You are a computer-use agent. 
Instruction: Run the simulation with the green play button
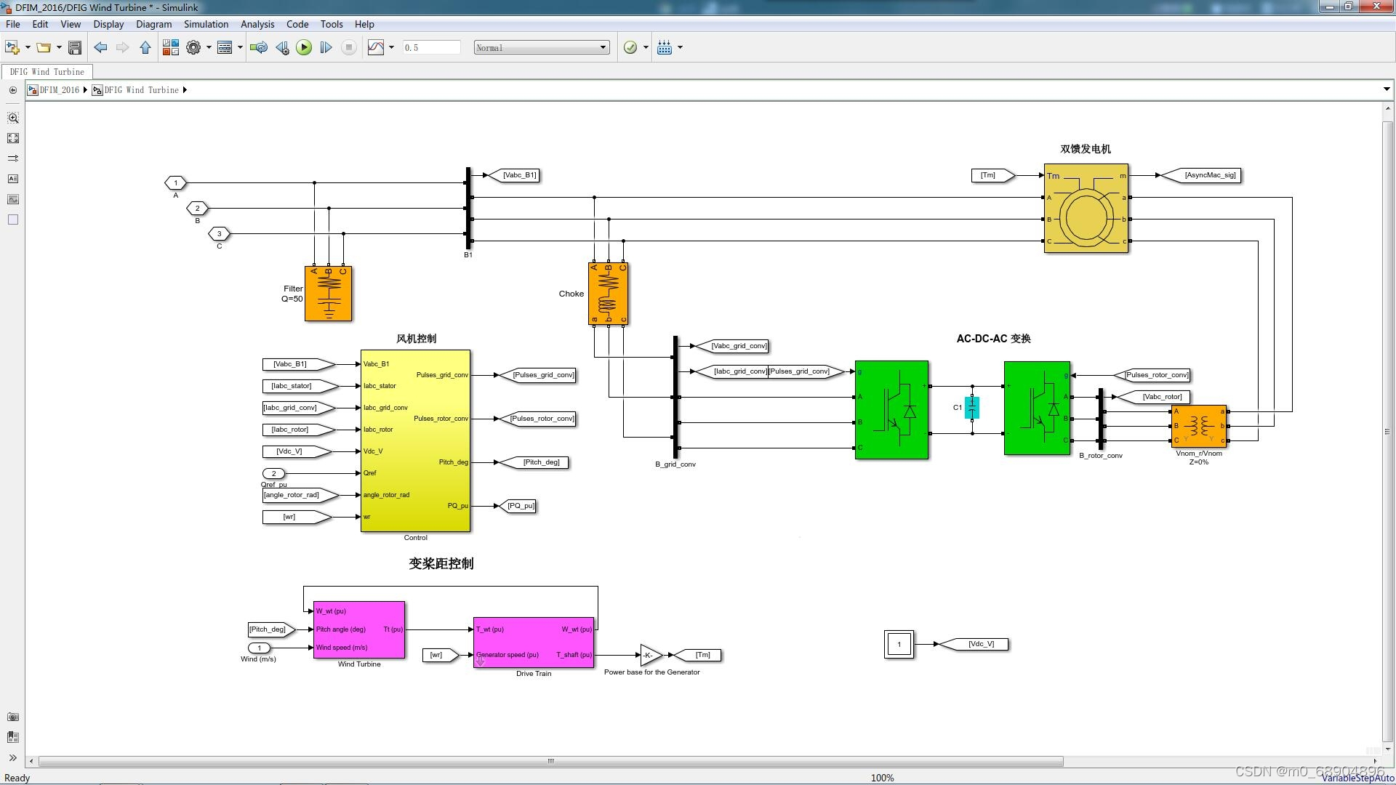[x=304, y=47]
